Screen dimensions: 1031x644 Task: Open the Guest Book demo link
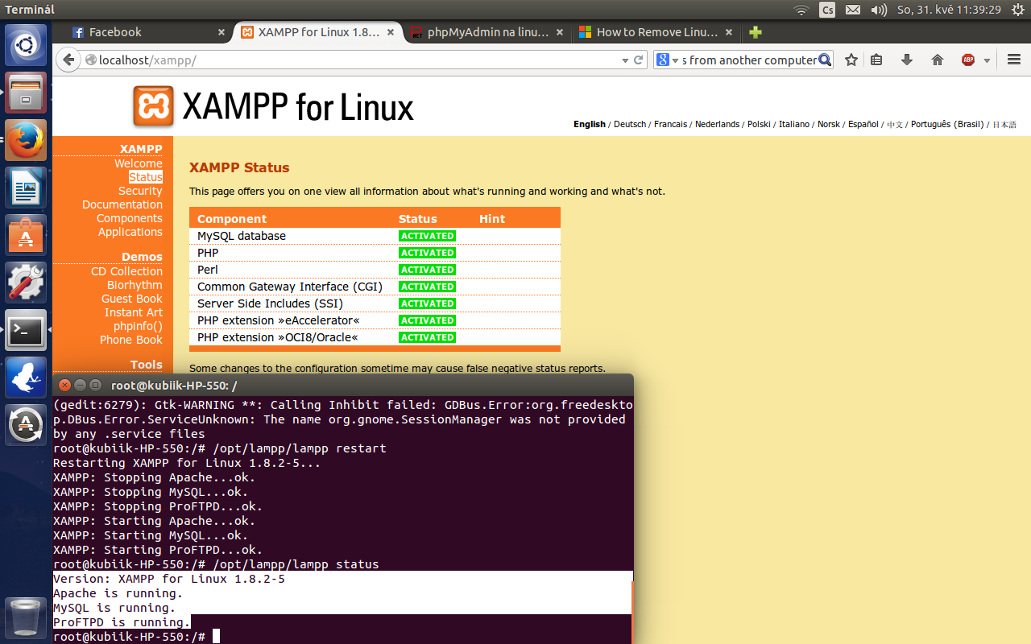click(132, 299)
